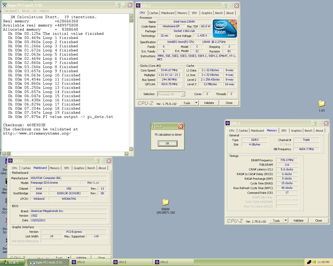The image size is (333, 266).
Task: Click Validate in the CPU window
Action: click(x=209, y=103)
